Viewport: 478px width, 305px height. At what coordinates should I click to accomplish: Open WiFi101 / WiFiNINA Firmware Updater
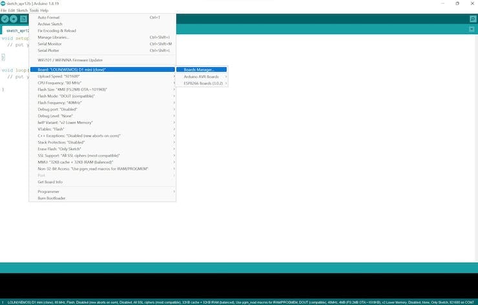tap(103, 60)
